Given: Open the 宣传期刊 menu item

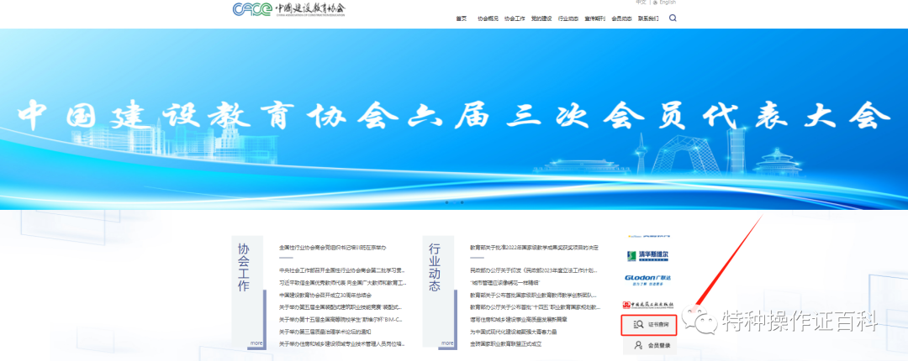Looking at the screenshot, I should (x=594, y=18).
